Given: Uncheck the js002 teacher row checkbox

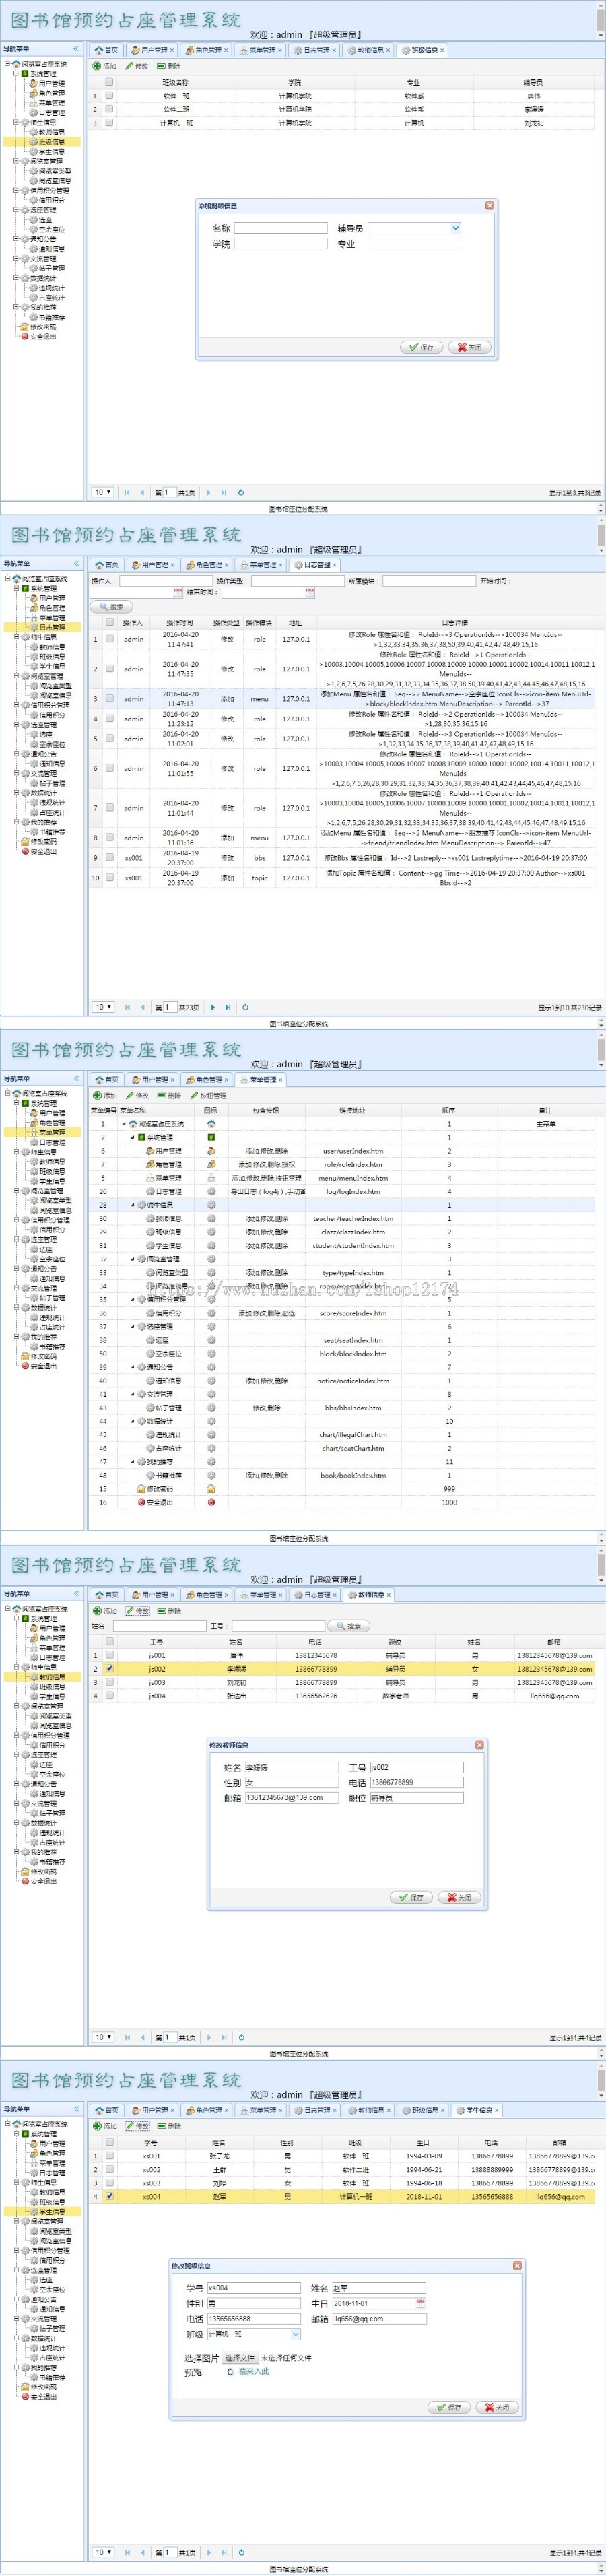Looking at the screenshot, I should [109, 1669].
